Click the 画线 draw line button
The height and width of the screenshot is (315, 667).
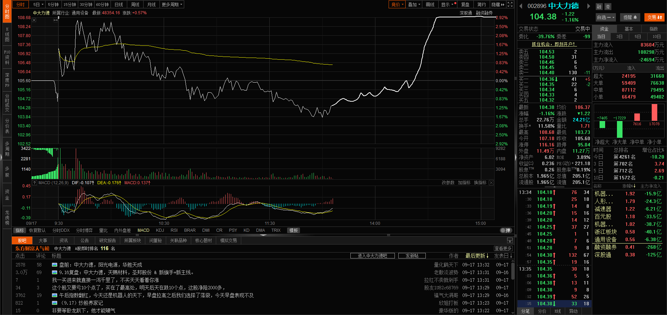(430, 5)
